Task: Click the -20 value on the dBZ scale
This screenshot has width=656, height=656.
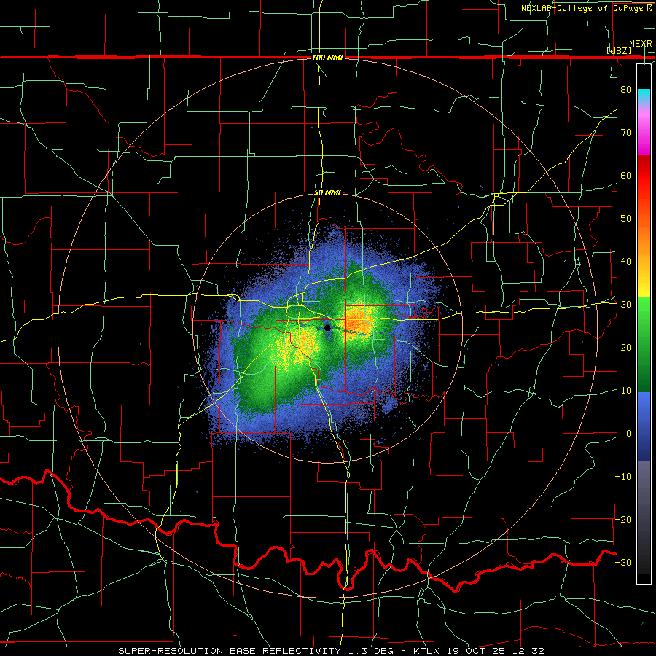Action: pyautogui.click(x=623, y=519)
